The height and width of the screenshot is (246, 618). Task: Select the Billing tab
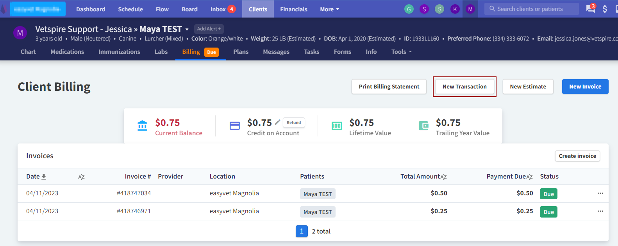point(200,52)
